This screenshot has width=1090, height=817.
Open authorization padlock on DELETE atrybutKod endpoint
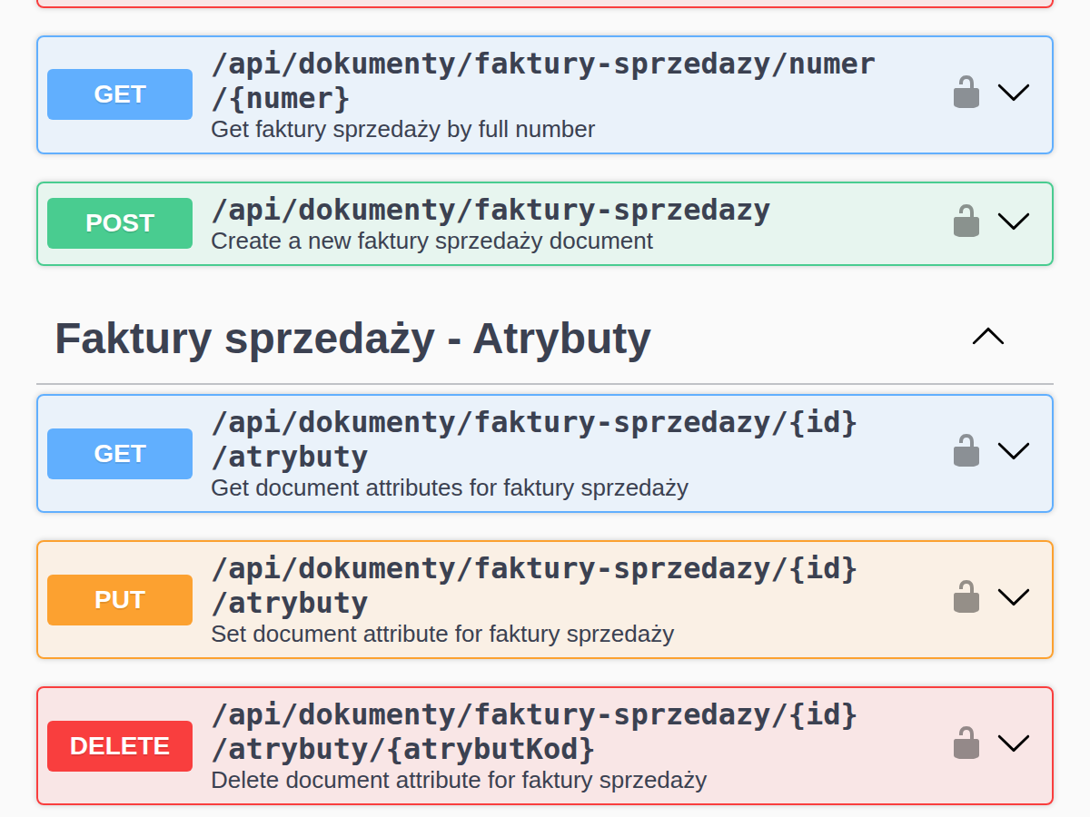[966, 742]
